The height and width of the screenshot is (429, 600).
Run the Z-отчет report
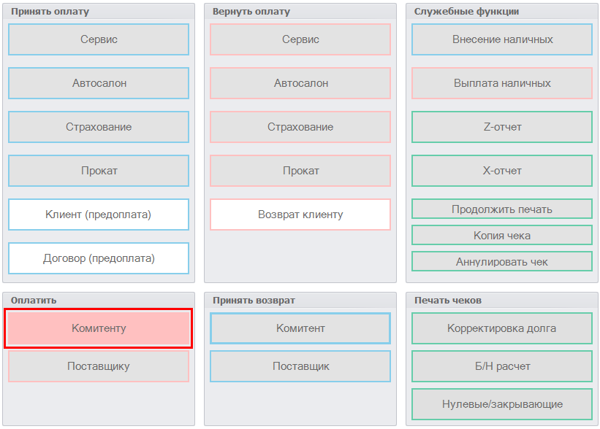point(502,127)
